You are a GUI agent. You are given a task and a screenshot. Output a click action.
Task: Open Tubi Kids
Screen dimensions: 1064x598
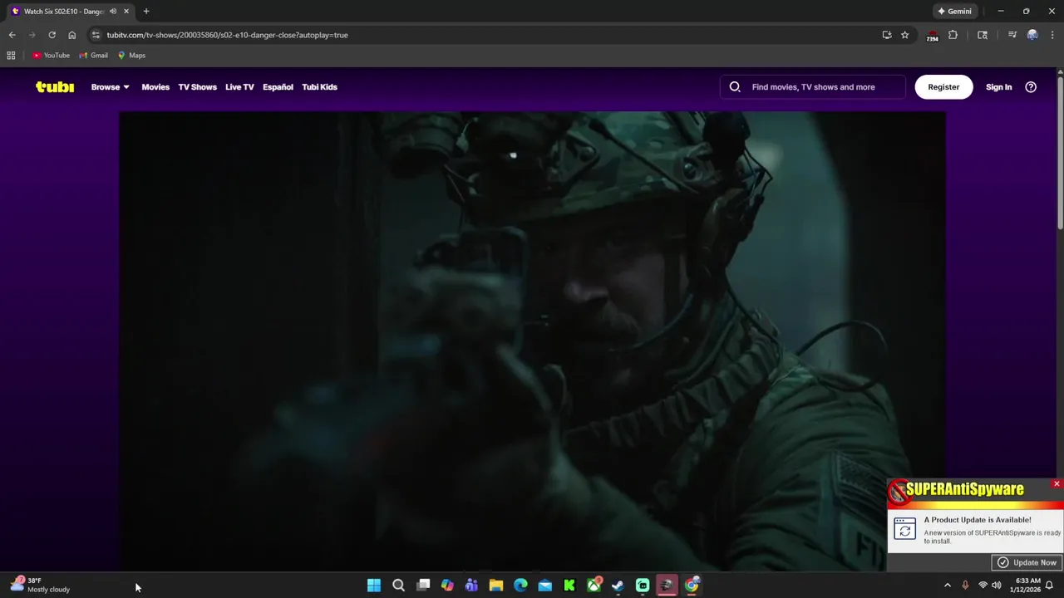(319, 87)
